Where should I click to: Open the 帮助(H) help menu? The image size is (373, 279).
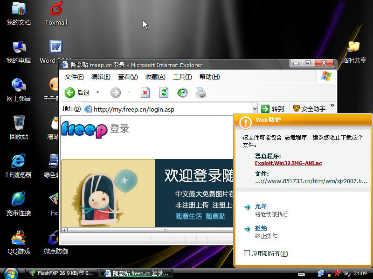(209, 77)
